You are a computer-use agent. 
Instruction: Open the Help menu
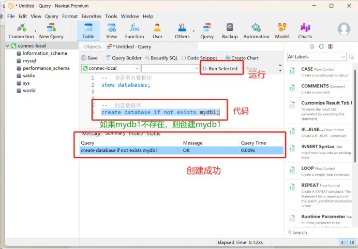pyautogui.click(x=148, y=17)
